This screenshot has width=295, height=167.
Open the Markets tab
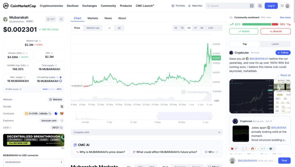point(93,18)
